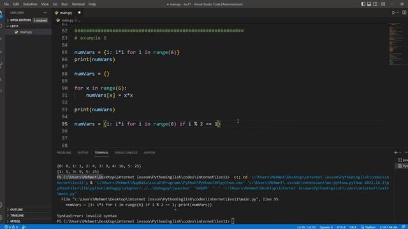This screenshot has height=229, width=408.
Task: Click the SyntaxError message in terminal
Action: 87,216
